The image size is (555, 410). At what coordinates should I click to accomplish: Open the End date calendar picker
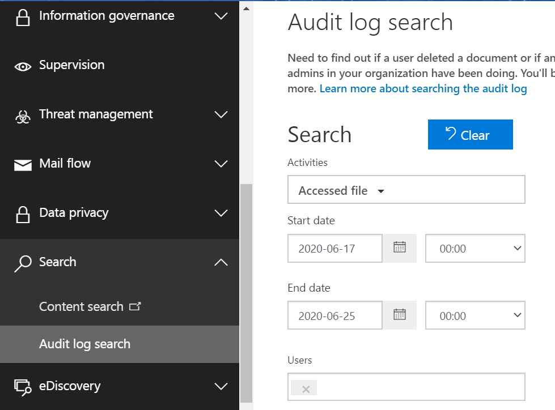tap(400, 315)
